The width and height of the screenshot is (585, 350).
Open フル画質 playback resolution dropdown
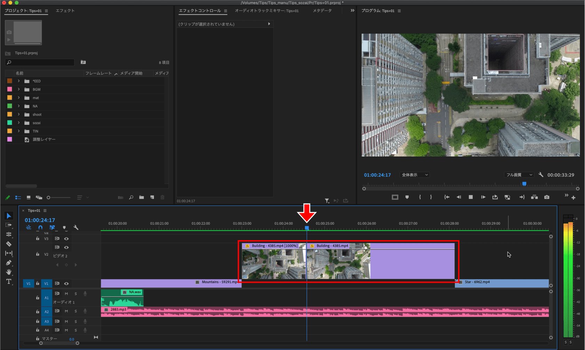[x=519, y=175]
